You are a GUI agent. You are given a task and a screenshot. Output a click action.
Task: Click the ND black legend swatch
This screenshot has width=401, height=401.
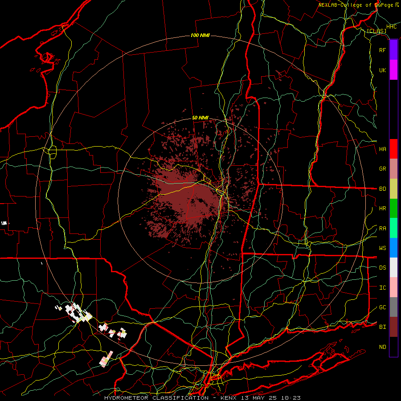pyautogui.click(x=393, y=347)
